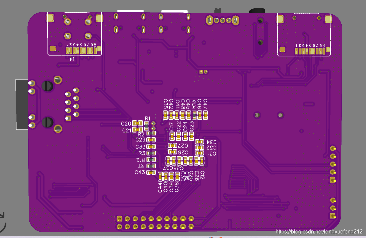Select the mirrored C31 label
Image resolution: width=366 pixels, height=238 pixels.
[x=212, y=154]
